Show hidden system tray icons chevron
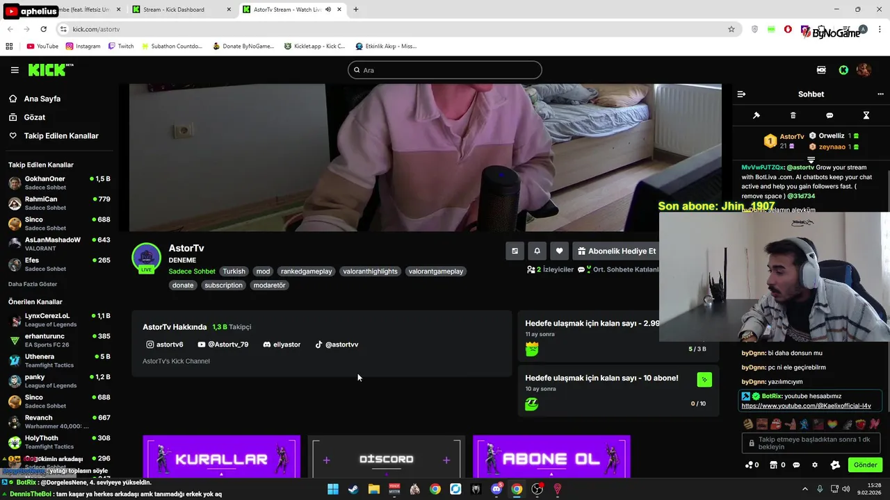 (x=805, y=489)
